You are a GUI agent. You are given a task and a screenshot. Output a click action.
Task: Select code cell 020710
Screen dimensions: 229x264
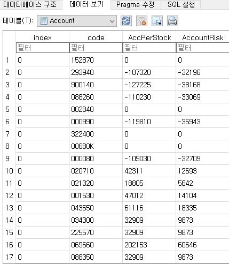click(96, 171)
